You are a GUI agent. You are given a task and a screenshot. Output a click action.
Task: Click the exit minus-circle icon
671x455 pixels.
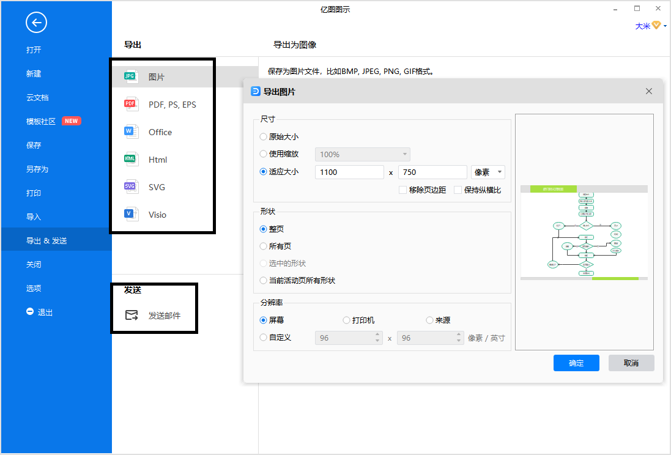click(30, 312)
